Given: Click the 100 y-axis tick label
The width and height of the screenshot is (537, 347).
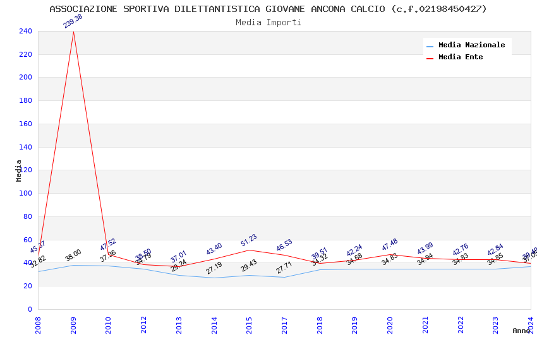Looking at the screenshot, I should coord(26,193).
